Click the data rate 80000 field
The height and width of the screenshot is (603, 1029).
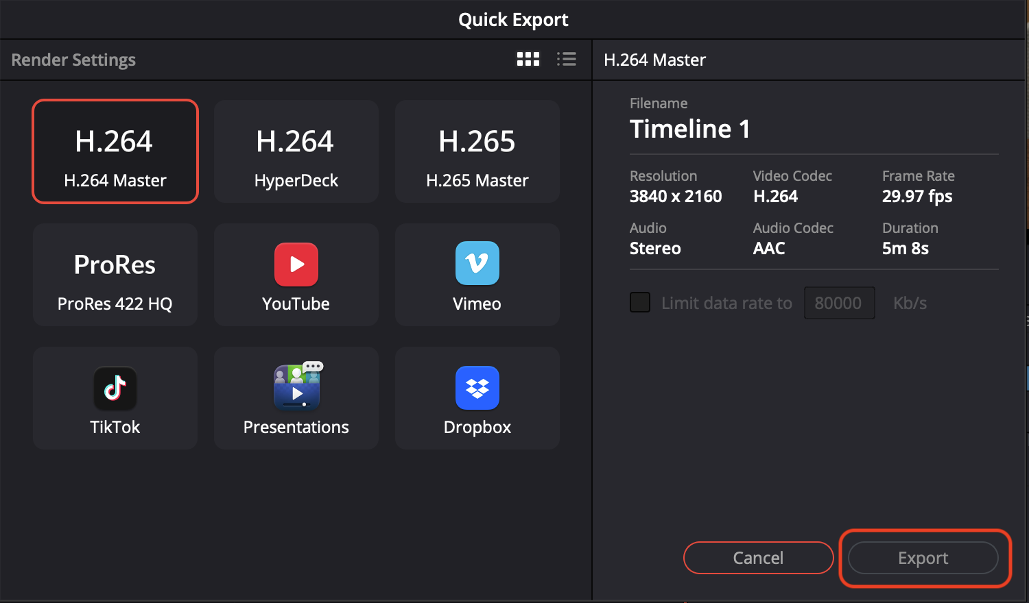pyautogui.click(x=838, y=303)
